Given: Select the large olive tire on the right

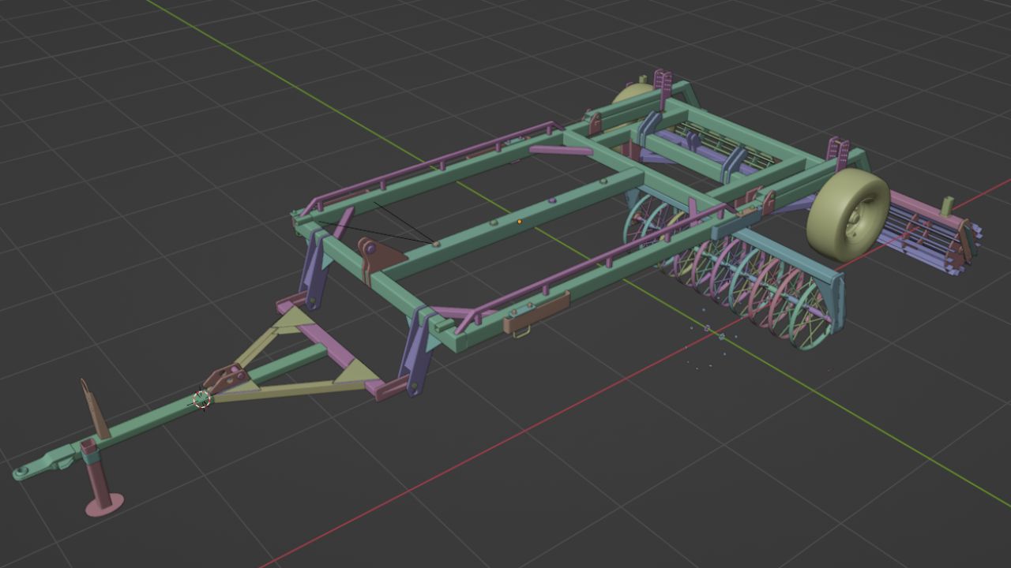Looking at the screenshot, I should click(x=846, y=215).
